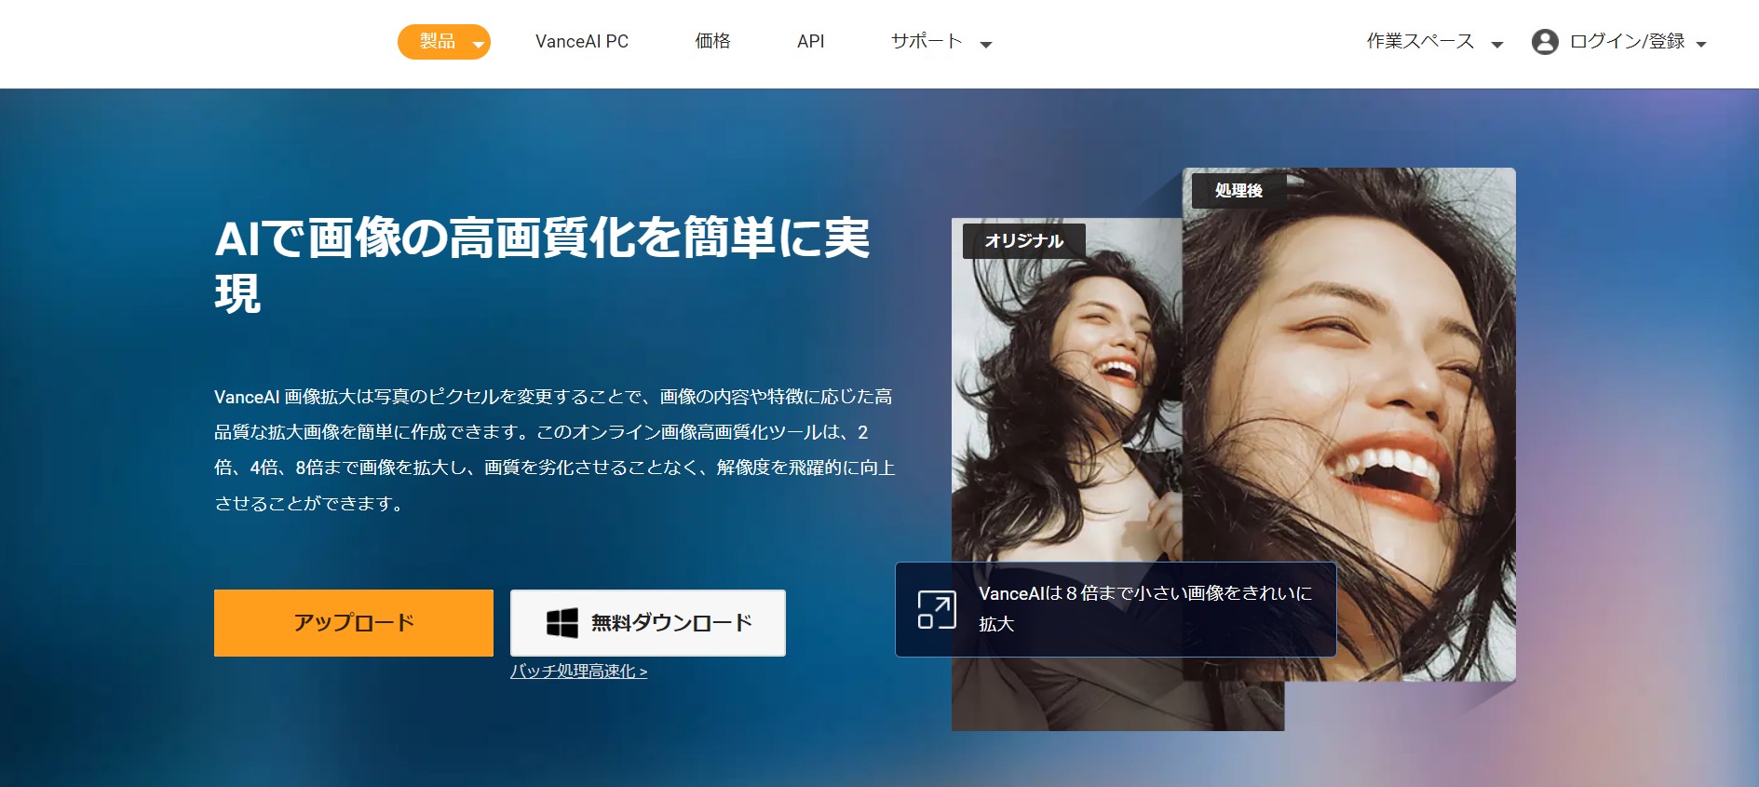The height and width of the screenshot is (787, 1759).
Task: Go to the 価格 pricing page
Action: [x=713, y=42]
